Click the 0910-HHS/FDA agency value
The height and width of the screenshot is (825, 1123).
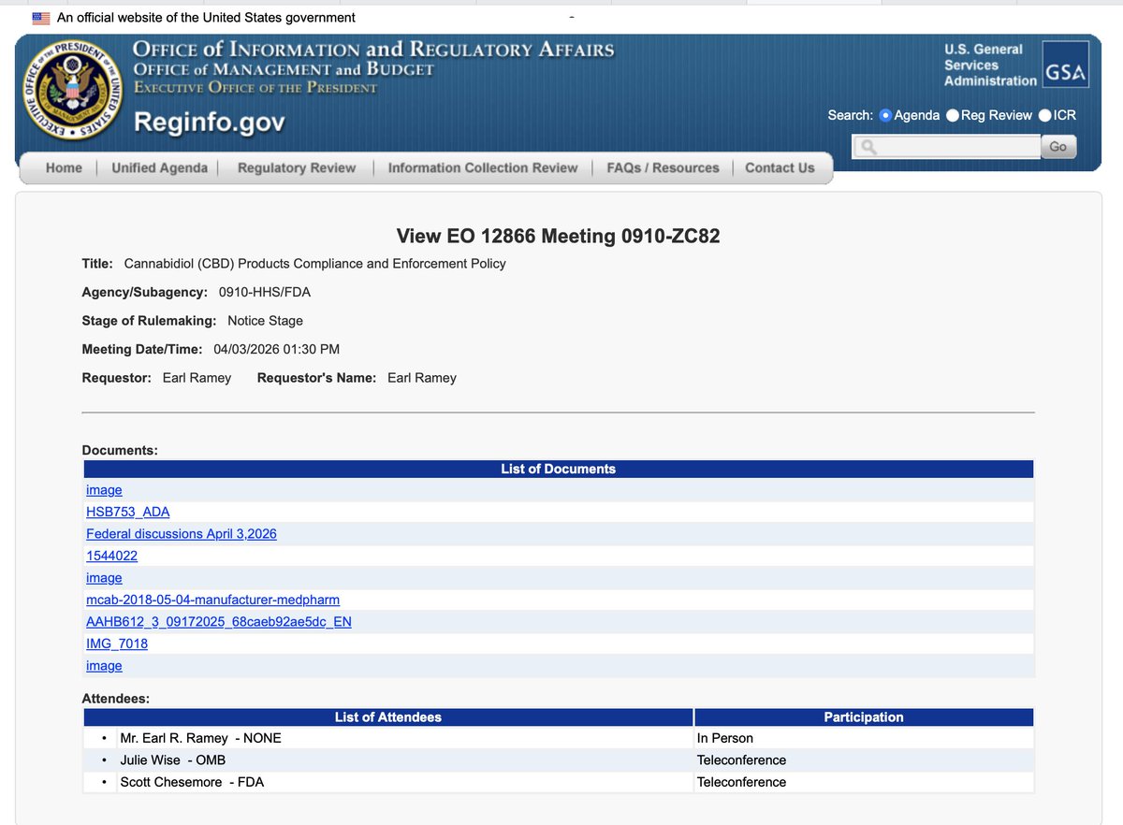pyautogui.click(x=265, y=292)
